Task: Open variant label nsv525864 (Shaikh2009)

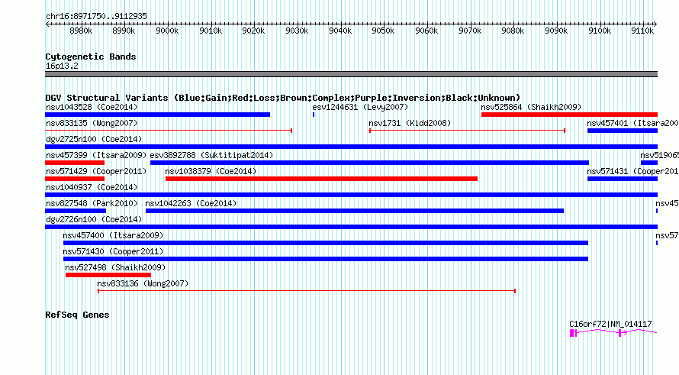Action: 531,107
